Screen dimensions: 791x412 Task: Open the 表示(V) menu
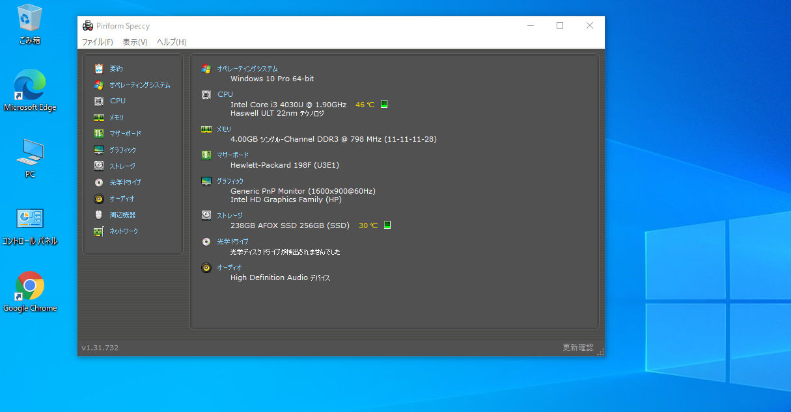pos(135,42)
